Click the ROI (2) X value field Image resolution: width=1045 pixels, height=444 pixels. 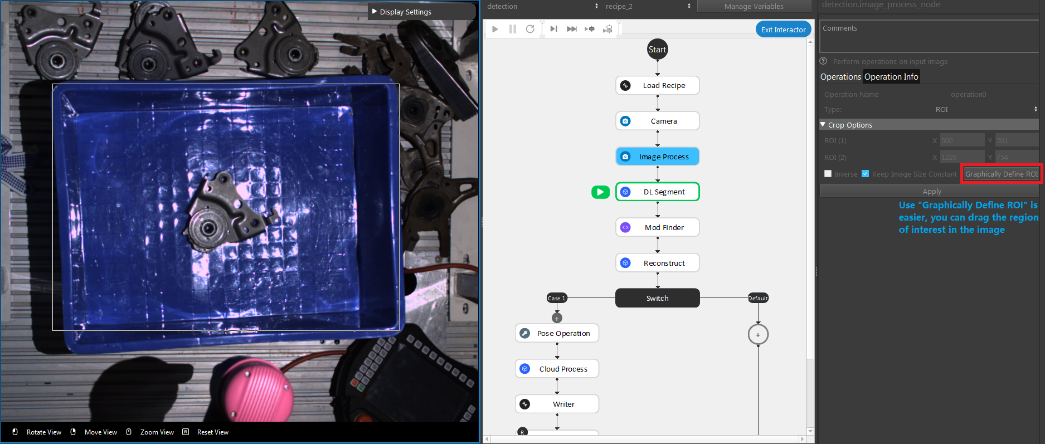pyautogui.click(x=962, y=157)
